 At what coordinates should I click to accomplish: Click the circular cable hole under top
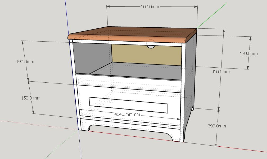151,44
